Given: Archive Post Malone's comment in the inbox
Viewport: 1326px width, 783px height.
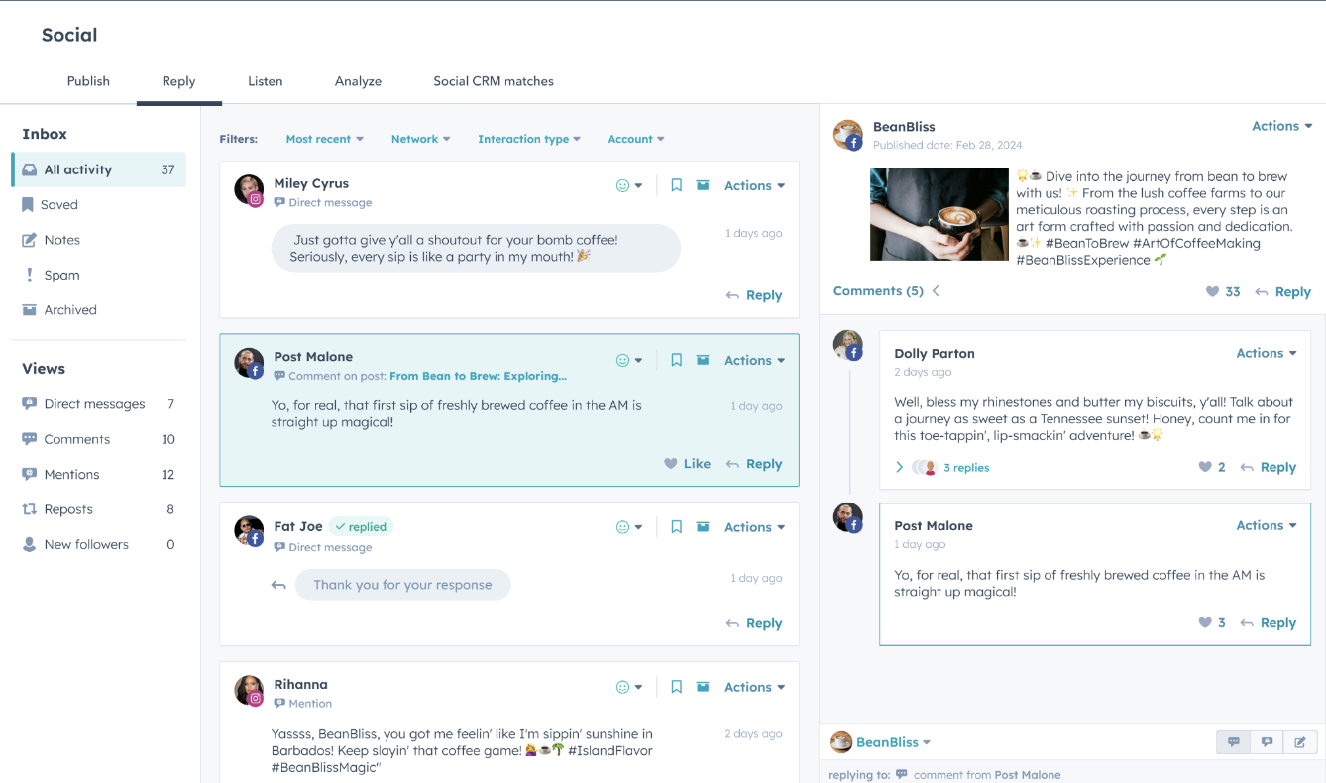Looking at the screenshot, I should click(x=703, y=360).
